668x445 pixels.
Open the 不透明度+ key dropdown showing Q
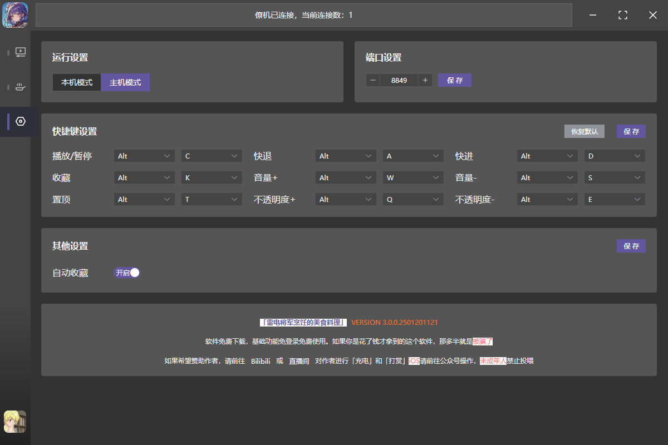(x=413, y=199)
